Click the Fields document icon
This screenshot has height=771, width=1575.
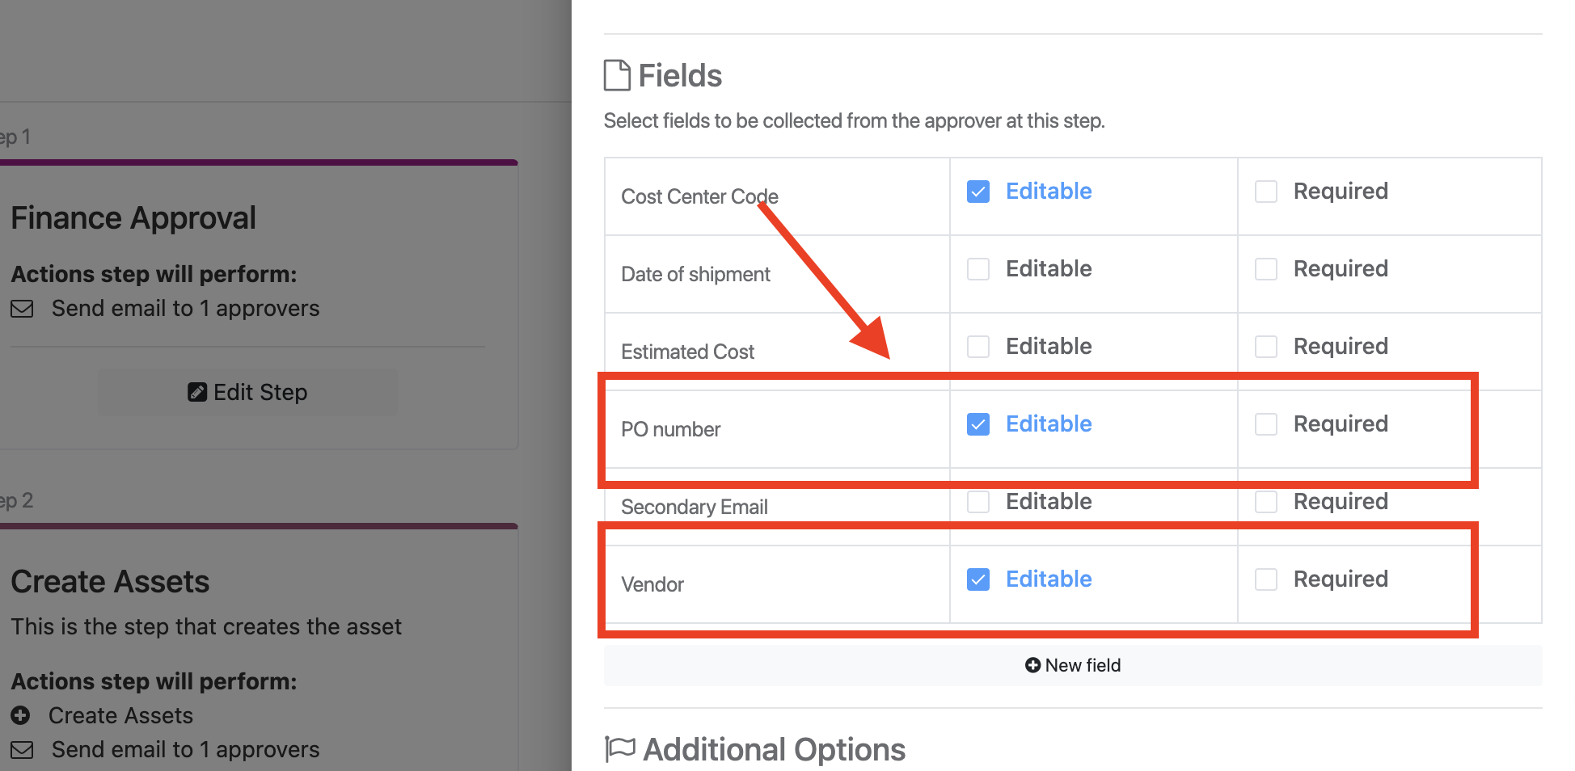pos(618,75)
